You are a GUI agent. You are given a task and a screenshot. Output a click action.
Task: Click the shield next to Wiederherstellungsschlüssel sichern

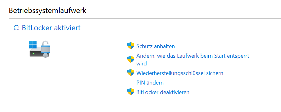coord(131,73)
